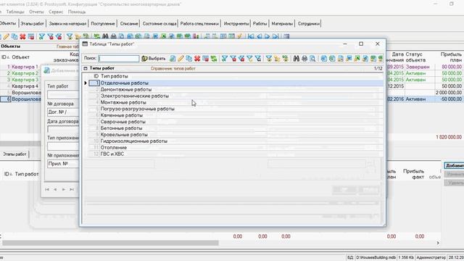Click the add-record icon next to the Выбрать button
Viewport: 464px width, 261px height.
click(x=173, y=59)
